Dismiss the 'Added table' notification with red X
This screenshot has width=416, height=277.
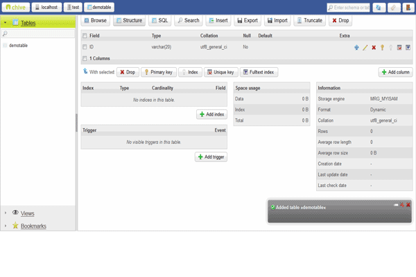[x=408, y=205]
